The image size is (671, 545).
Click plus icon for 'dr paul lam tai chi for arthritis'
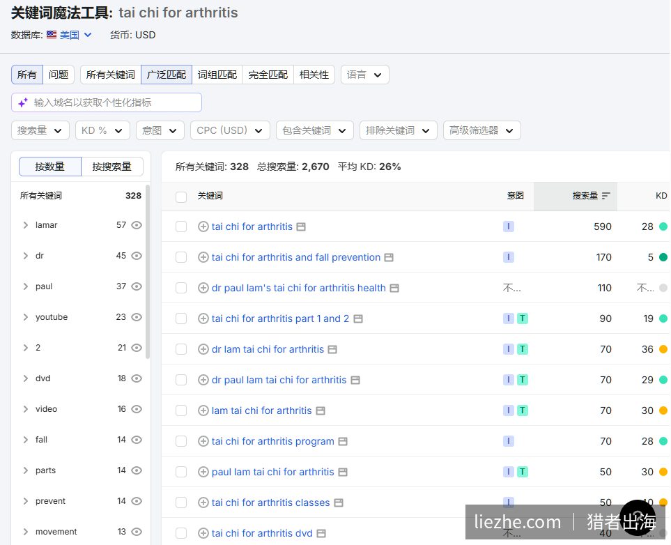click(x=203, y=380)
